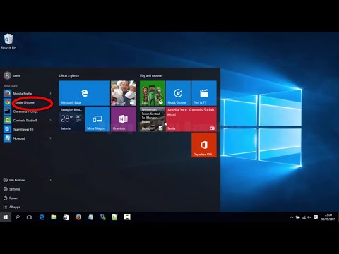Open File Explorer from taskbar
This screenshot has width=339, height=254.
(x=54, y=217)
